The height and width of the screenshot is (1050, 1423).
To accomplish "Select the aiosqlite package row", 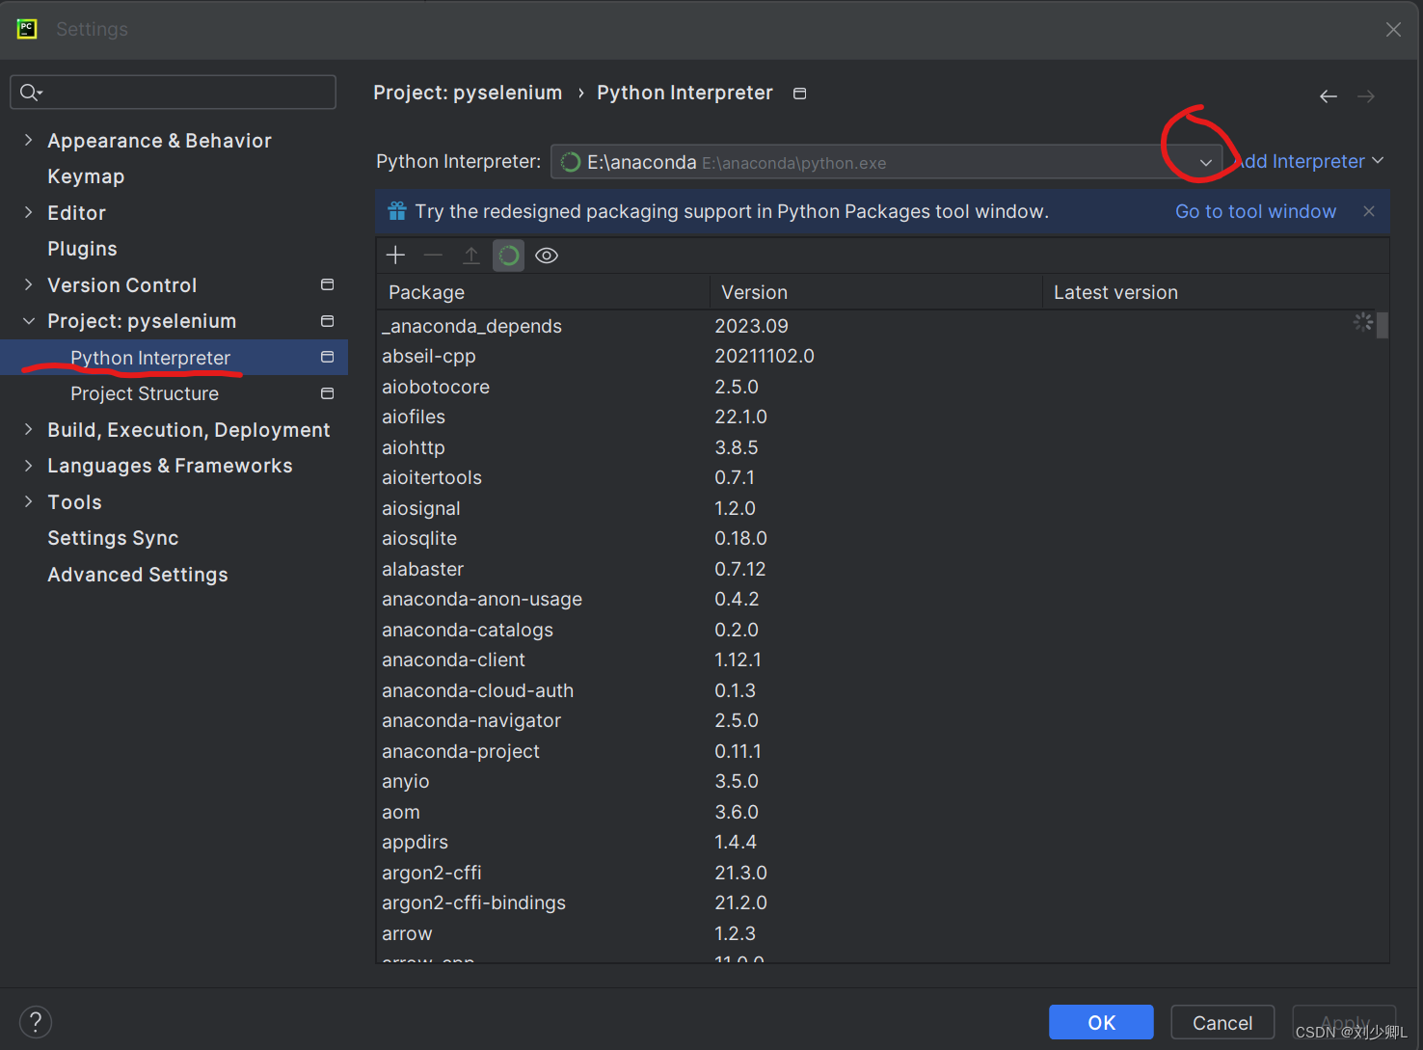I will point(875,538).
